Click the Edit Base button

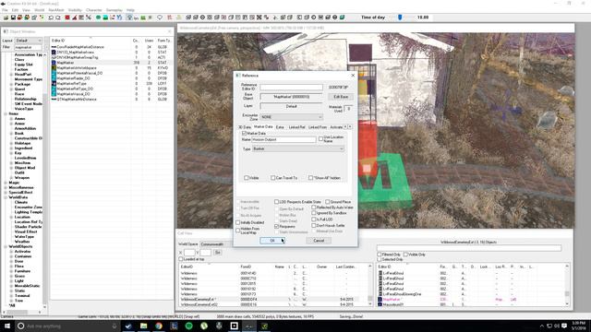341,97
